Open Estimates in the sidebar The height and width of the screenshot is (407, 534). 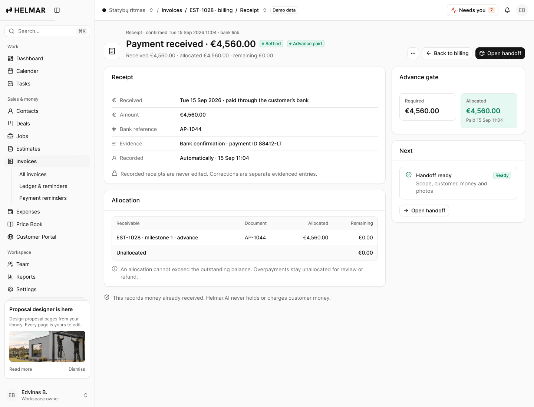click(x=47, y=149)
